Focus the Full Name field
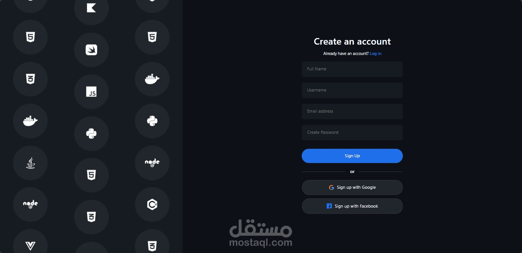 352,69
